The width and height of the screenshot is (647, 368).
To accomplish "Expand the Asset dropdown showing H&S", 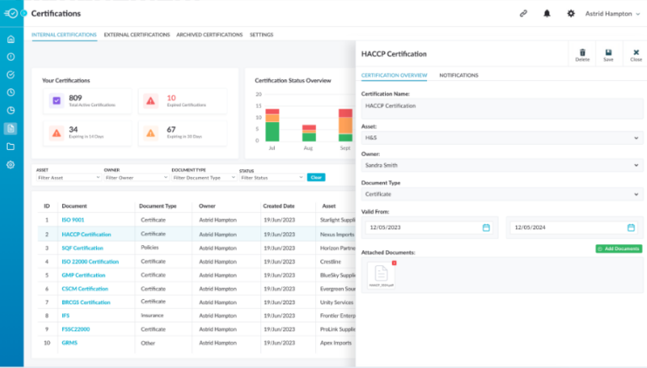I will (501, 137).
